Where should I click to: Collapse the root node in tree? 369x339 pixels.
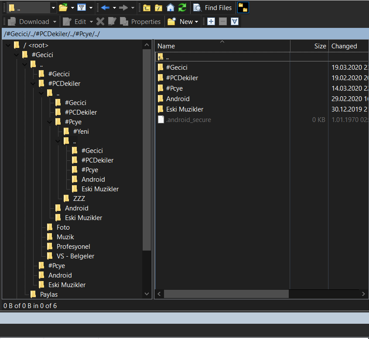8,45
